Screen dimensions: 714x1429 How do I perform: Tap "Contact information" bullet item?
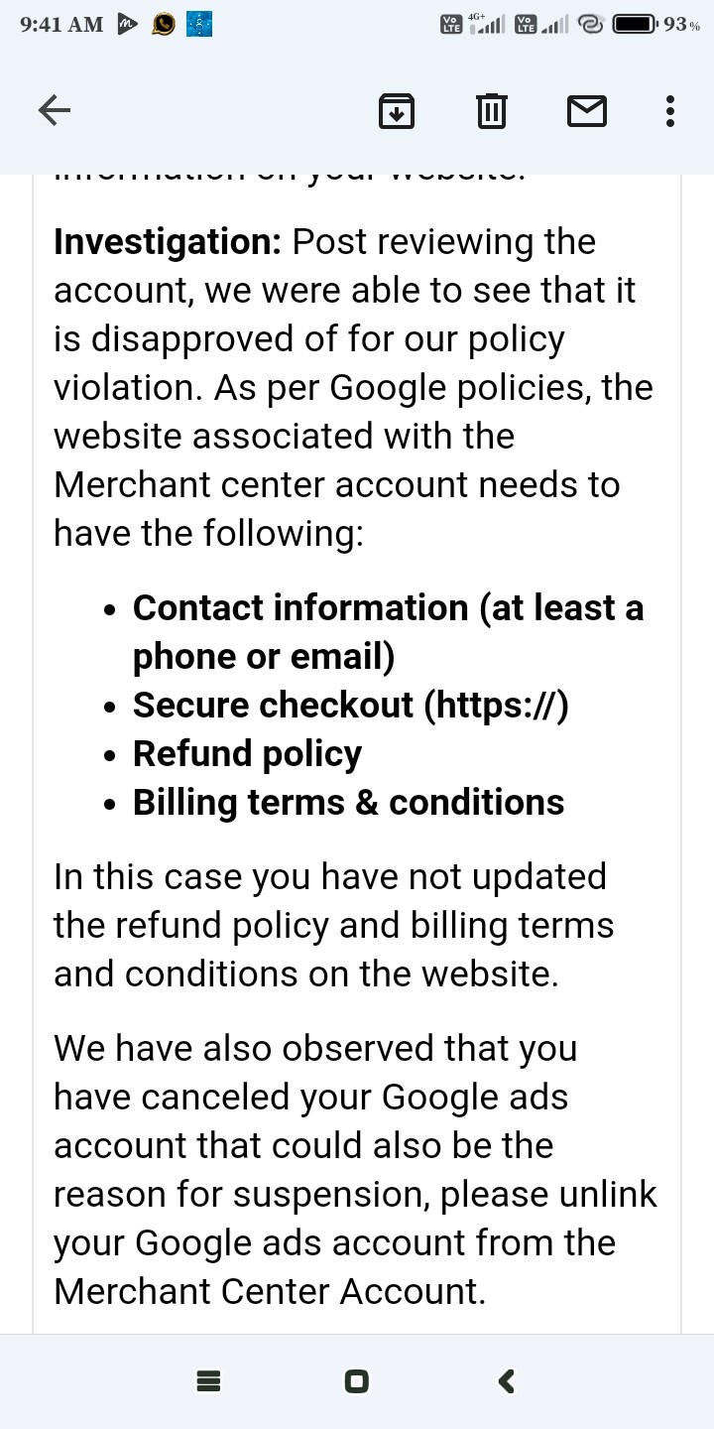tap(388, 631)
